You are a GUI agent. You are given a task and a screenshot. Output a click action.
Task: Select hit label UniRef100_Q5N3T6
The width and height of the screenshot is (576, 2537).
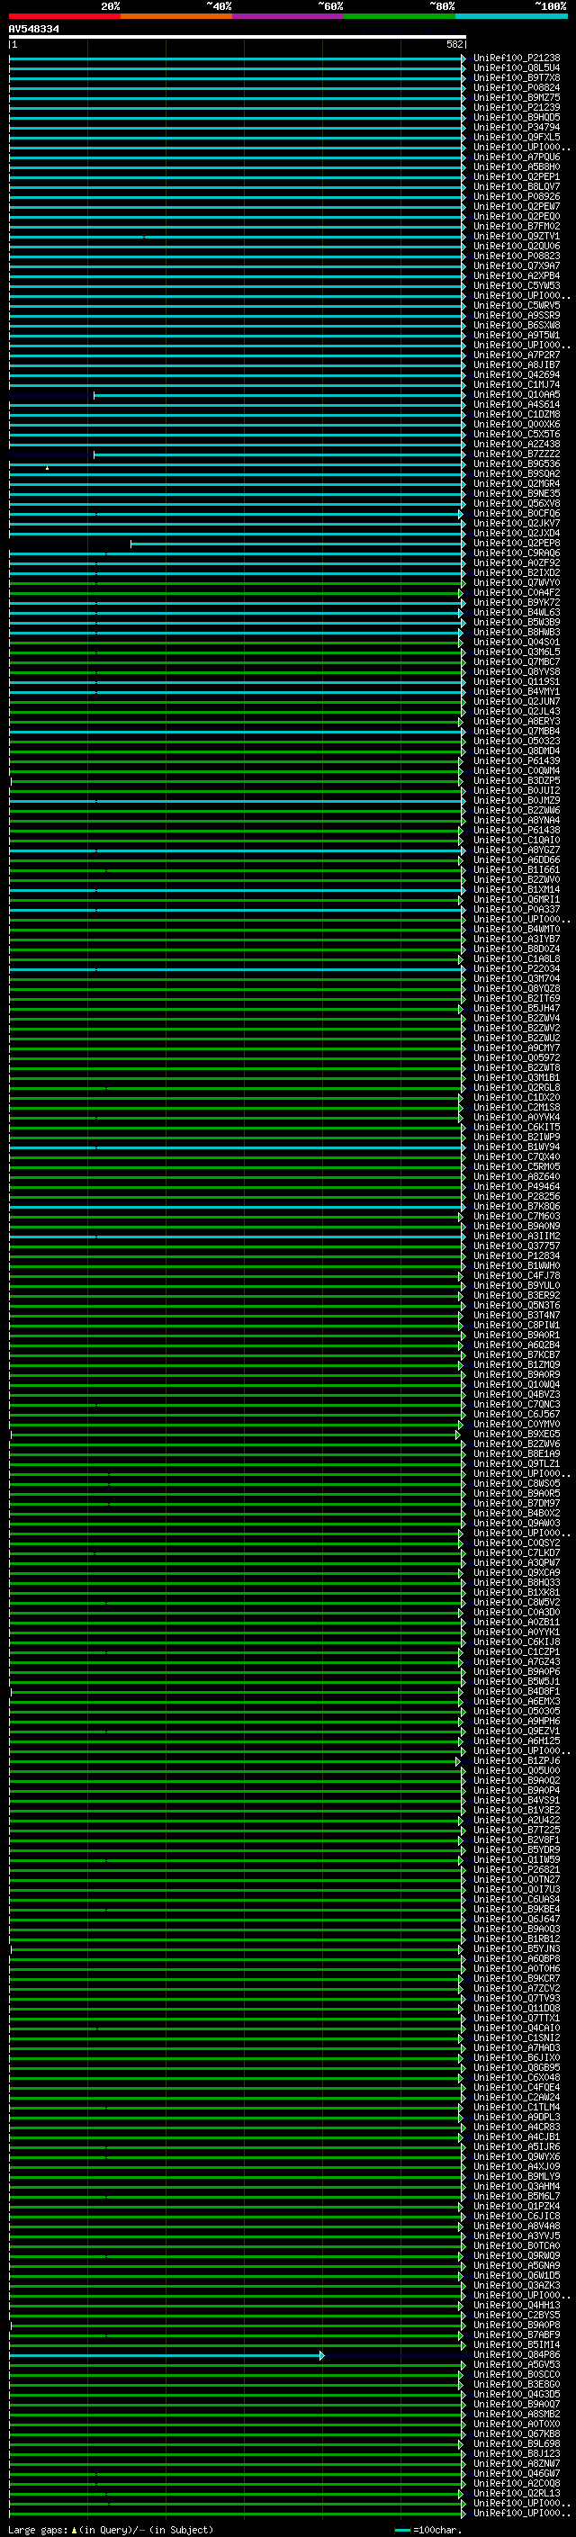517,1306
